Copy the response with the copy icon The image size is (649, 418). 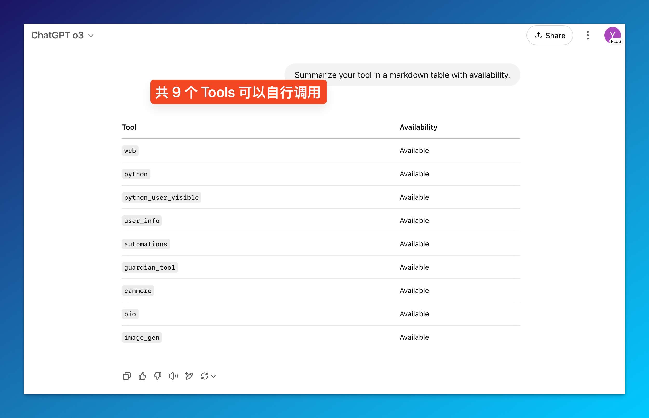click(127, 376)
